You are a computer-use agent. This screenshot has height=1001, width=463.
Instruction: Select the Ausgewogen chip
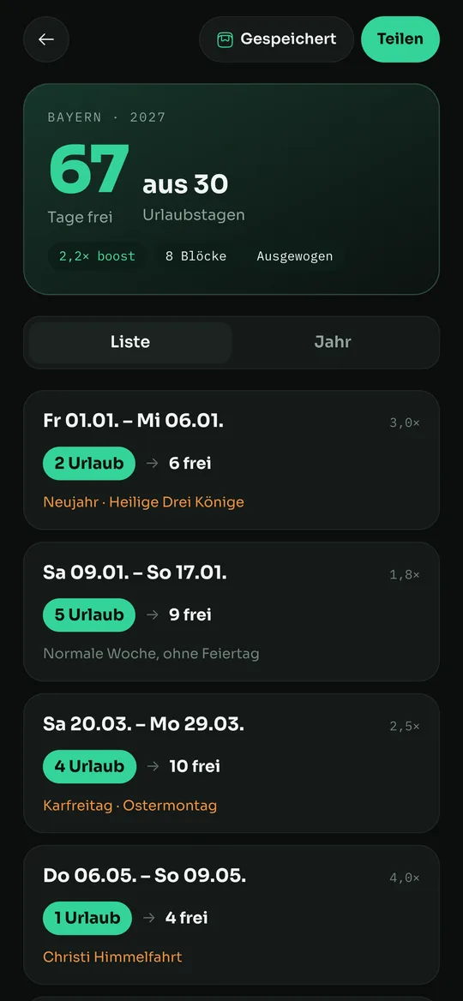click(294, 256)
